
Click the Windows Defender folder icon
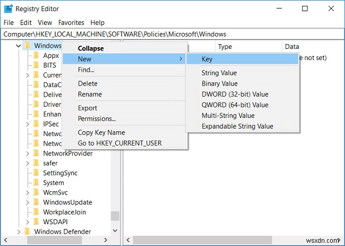tap(27, 232)
